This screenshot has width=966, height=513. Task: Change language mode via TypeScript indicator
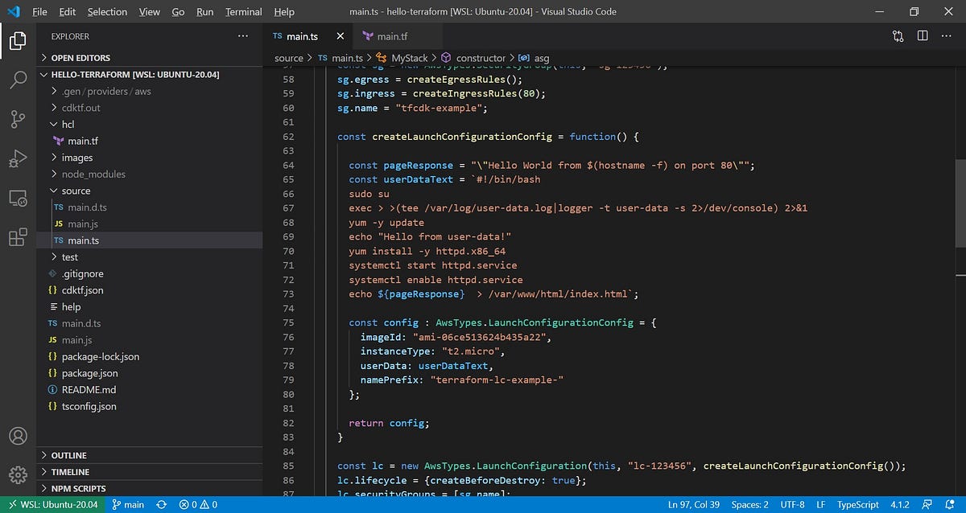(x=858, y=504)
